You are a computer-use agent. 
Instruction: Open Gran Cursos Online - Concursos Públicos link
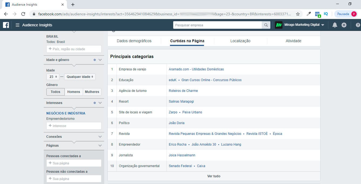click(x=212, y=80)
